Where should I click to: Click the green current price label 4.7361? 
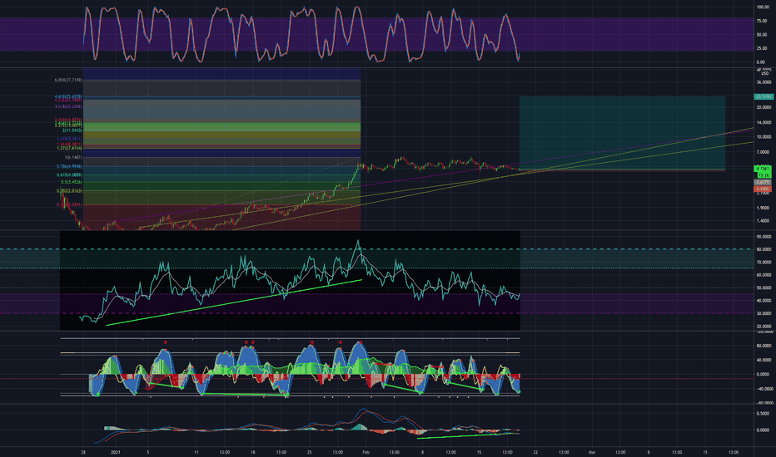[x=763, y=169]
